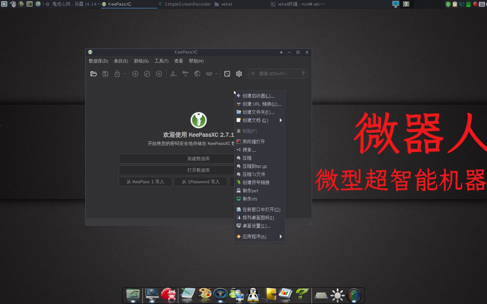487x304 pixels.
Task: Click the delete entry X-circle icon
Action: point(159,74)
